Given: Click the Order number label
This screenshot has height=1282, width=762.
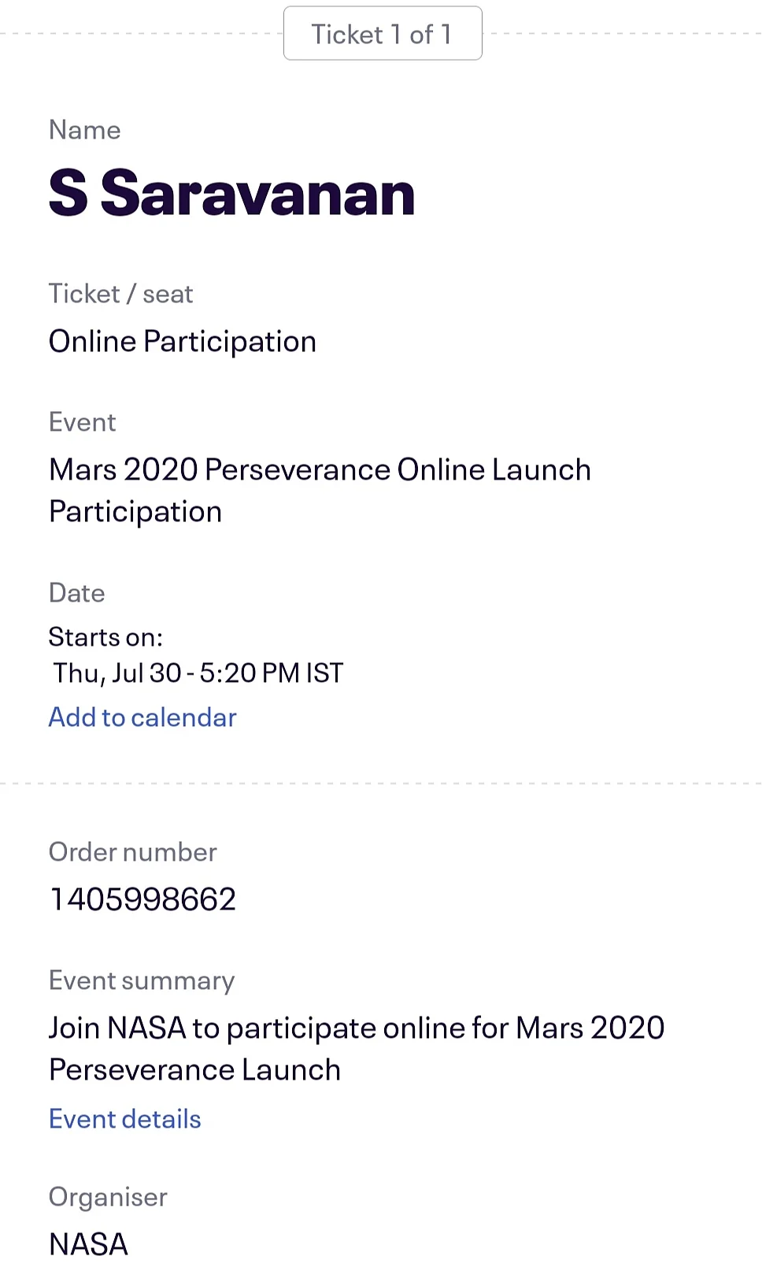Looking at the screenshot, I should tap(133, 852).
